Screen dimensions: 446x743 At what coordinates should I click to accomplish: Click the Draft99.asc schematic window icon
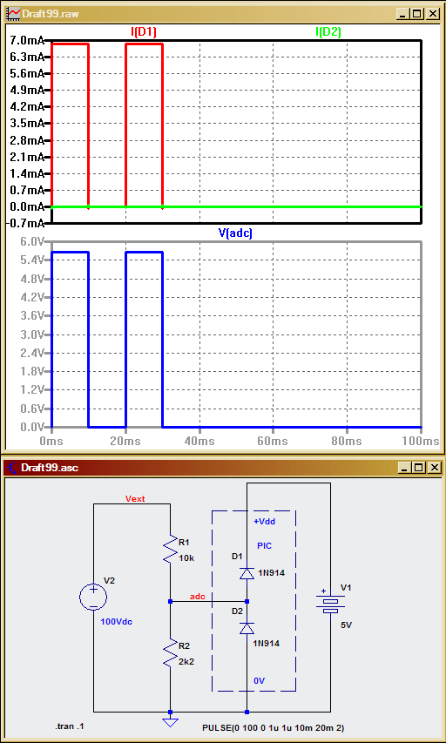(x=13, y=468)
